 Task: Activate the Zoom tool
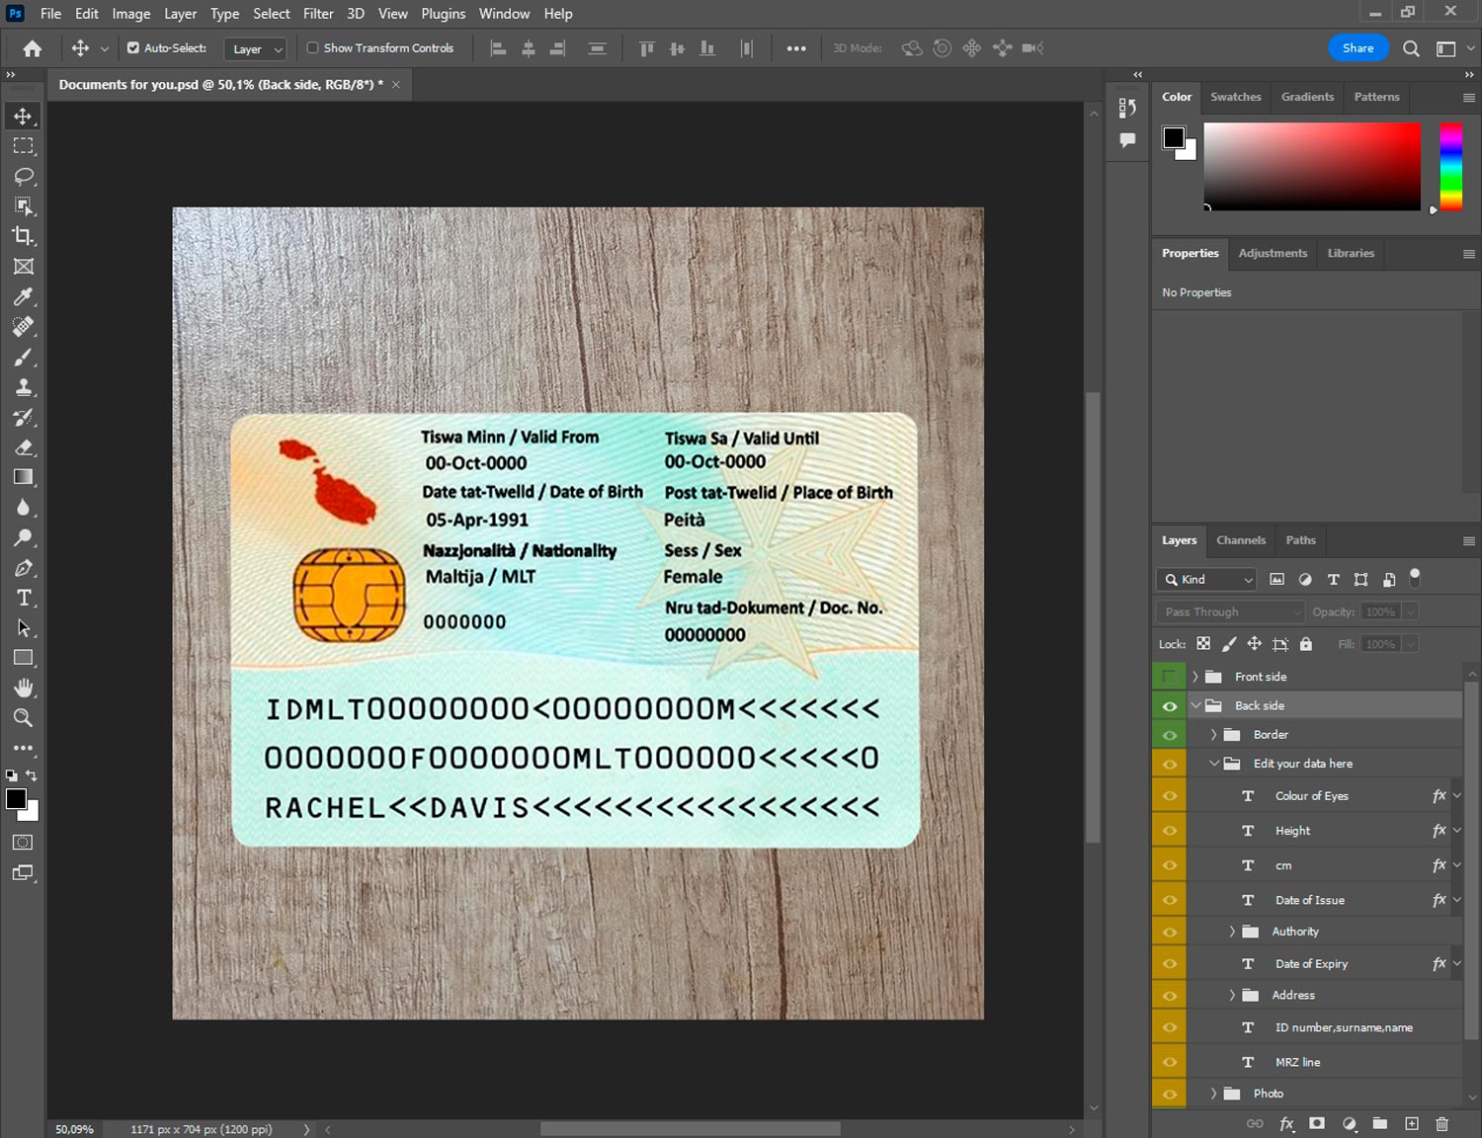point(24,718)
